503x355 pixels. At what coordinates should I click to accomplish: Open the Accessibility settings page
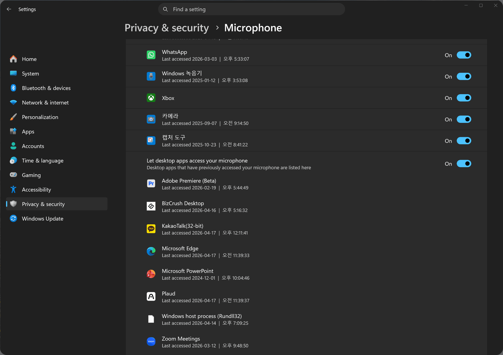(36, 190)
